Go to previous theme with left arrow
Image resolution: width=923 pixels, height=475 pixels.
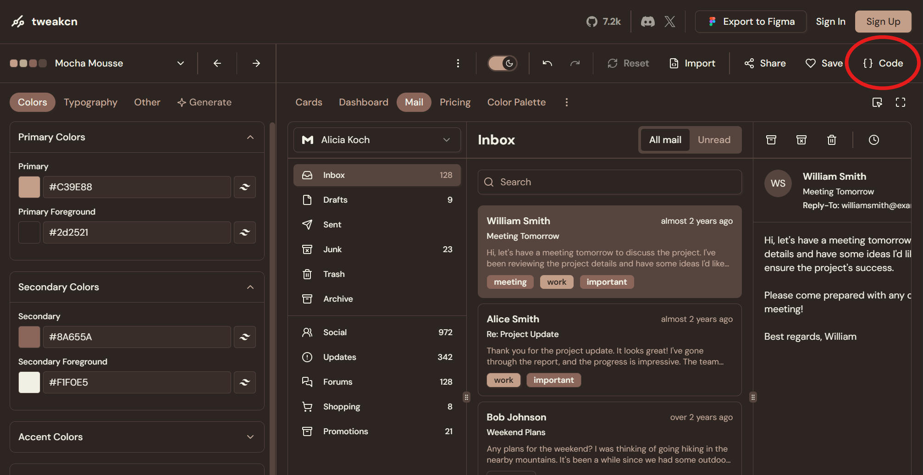click(x=217, y=63)
